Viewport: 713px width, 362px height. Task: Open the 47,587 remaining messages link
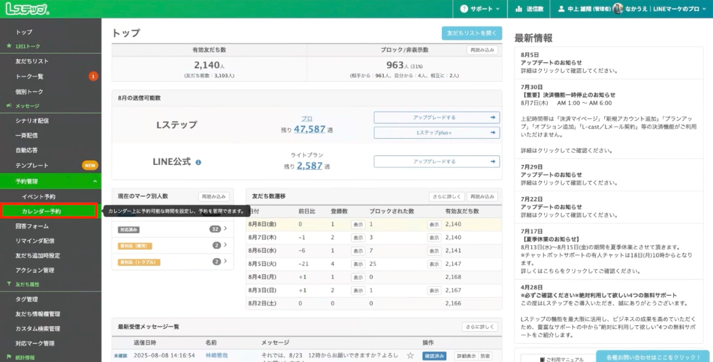click(x=310, y=129)
